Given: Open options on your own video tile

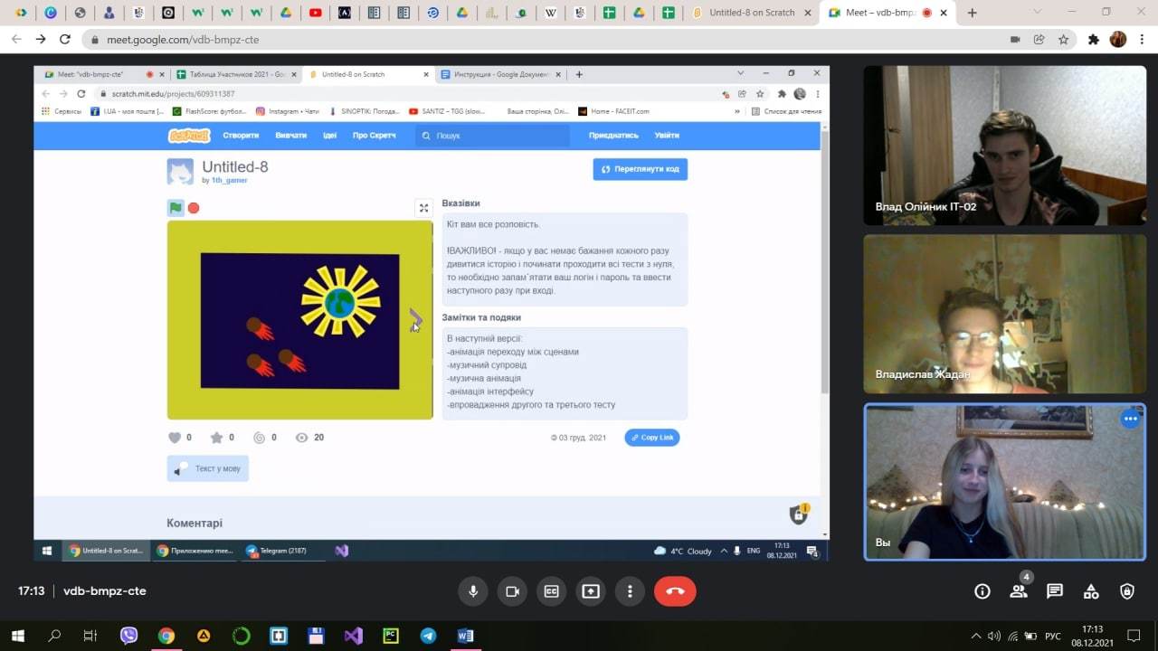Looking at the screenshot, I should click(x=1130, y=419).
